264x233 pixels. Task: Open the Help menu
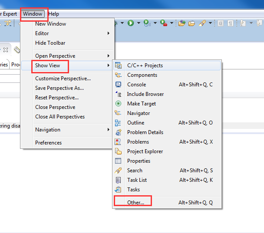(x=54, y=14)
